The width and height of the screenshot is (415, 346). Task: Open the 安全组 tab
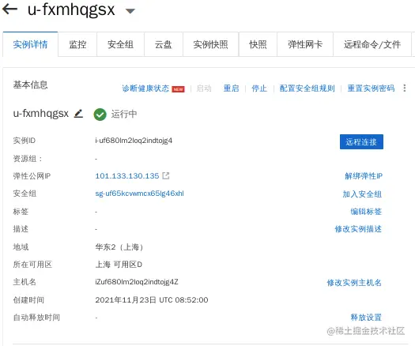click(x=120, y=44)
